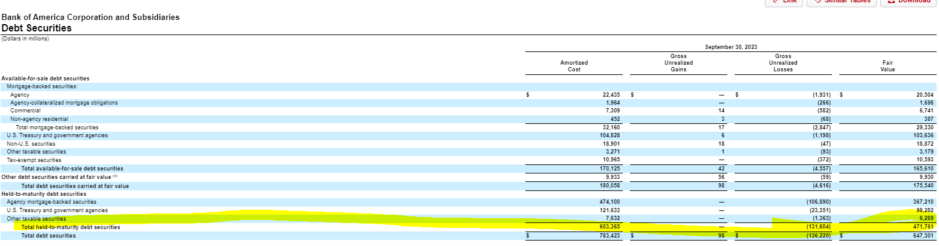Select the fair value 103,636
The image size is (939, 246).
(923, 135)
